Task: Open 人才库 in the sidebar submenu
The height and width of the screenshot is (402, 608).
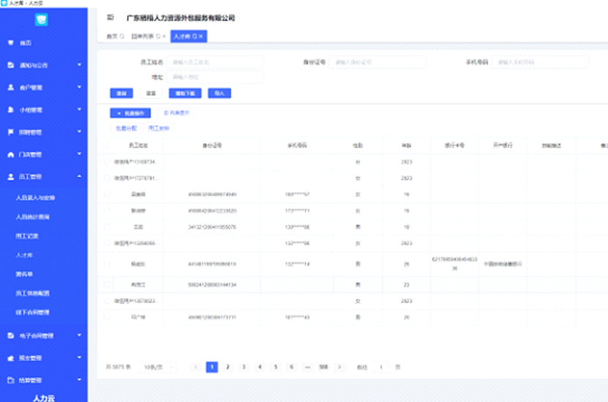Action: click(x=25, y=255)
